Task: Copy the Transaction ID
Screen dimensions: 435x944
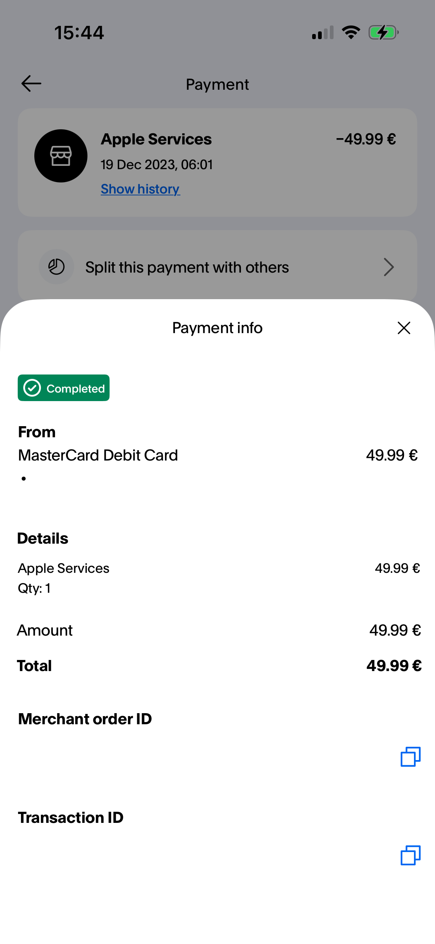Action: coord(410,855)
